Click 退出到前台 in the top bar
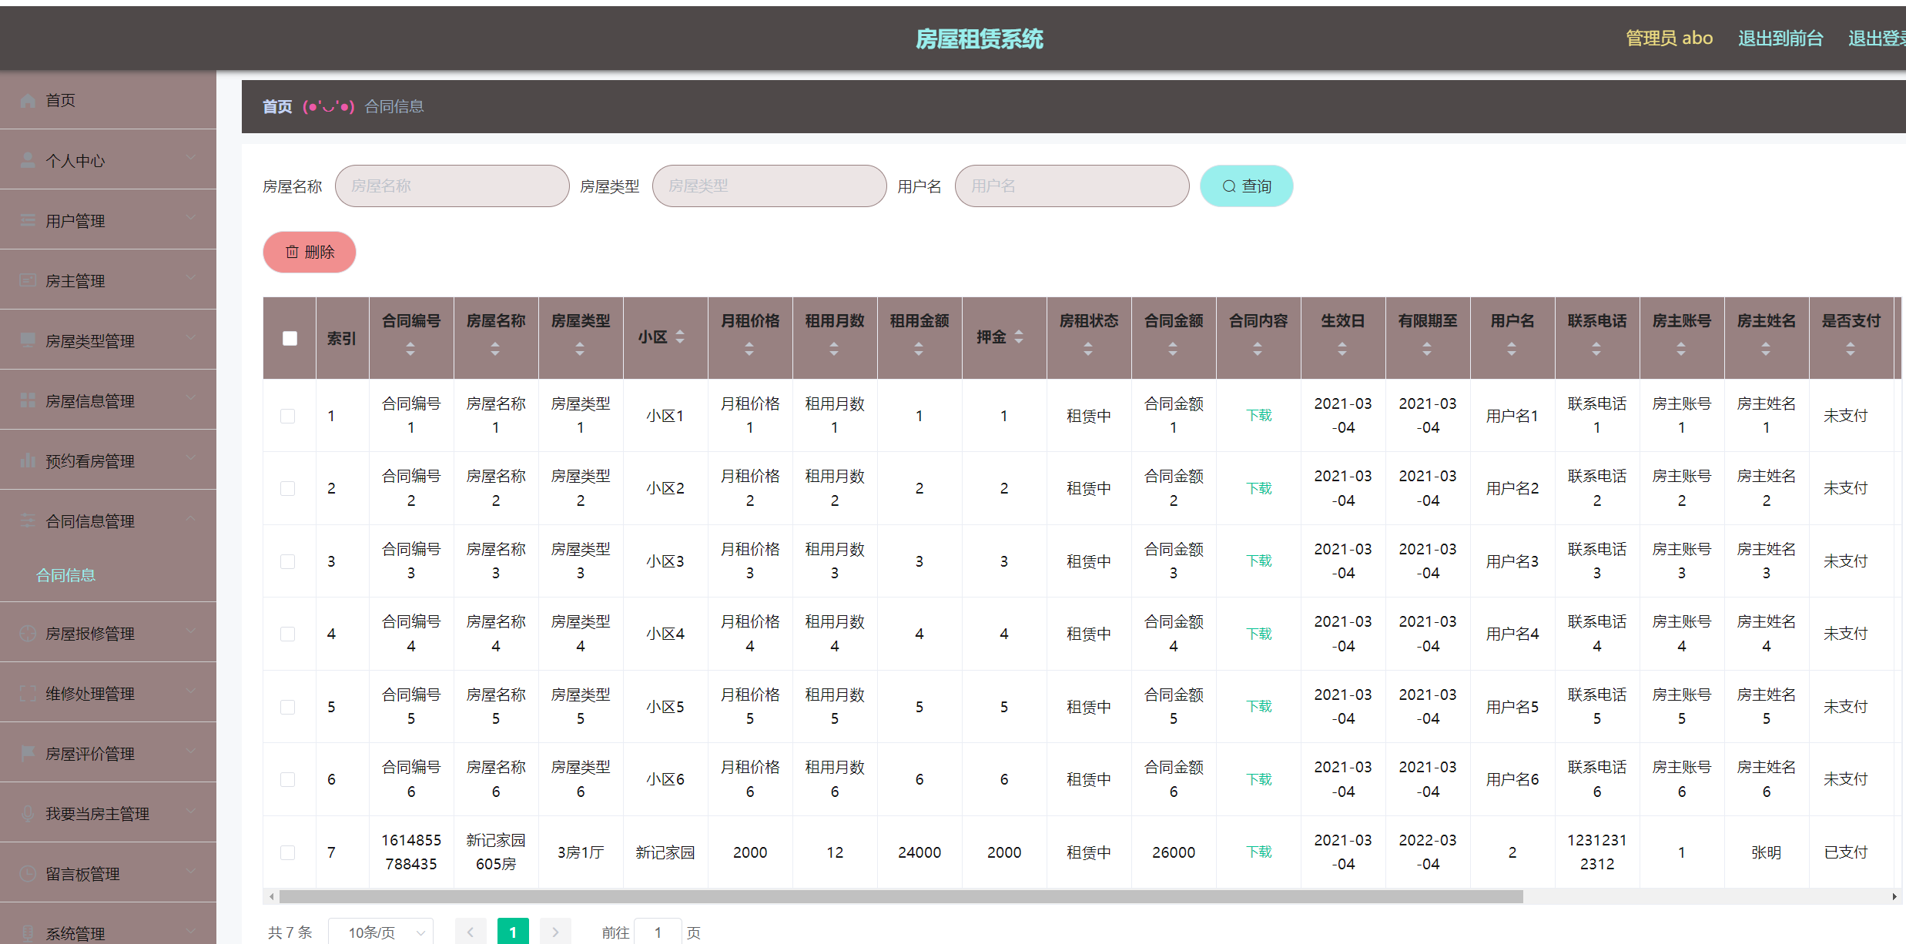Viewport: 1906px width, 944px height. [1780, 38]
